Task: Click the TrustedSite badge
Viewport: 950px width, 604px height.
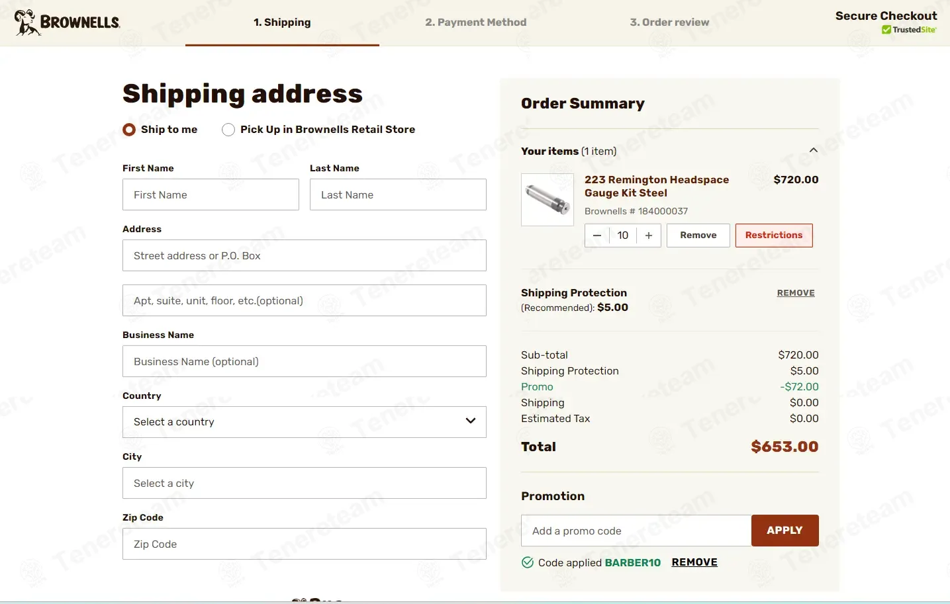Action: click(908, 30)
